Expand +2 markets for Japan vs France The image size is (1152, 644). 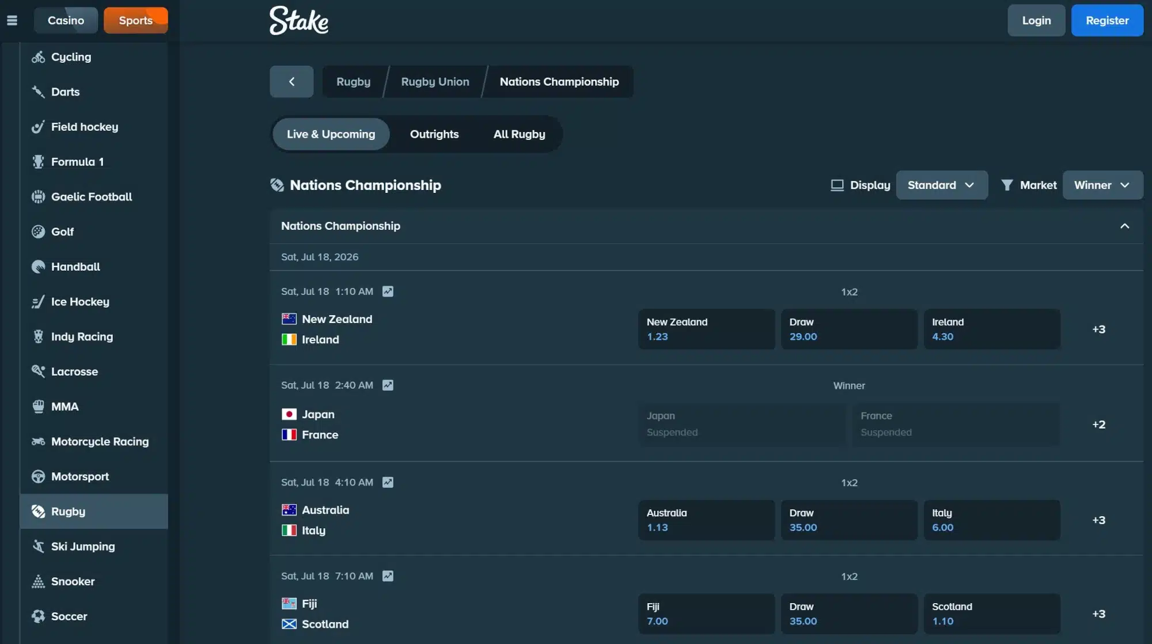pyautogui.click(x=1098, y=425)
